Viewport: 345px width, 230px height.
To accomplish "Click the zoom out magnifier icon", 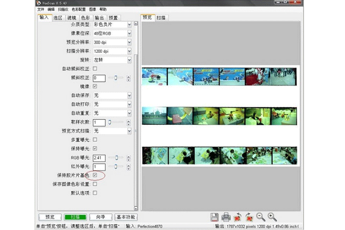I will tap(260, 217).
